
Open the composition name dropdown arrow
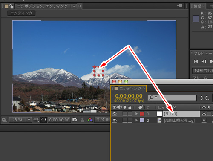pos(74,6)
